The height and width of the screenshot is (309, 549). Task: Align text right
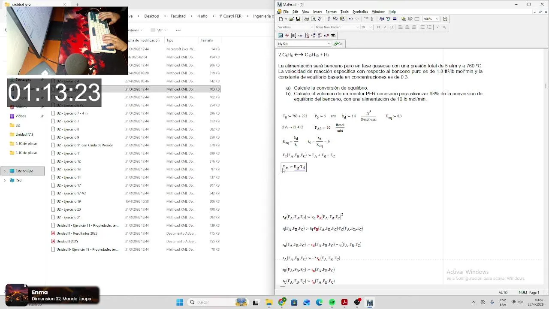click(413, 27)
